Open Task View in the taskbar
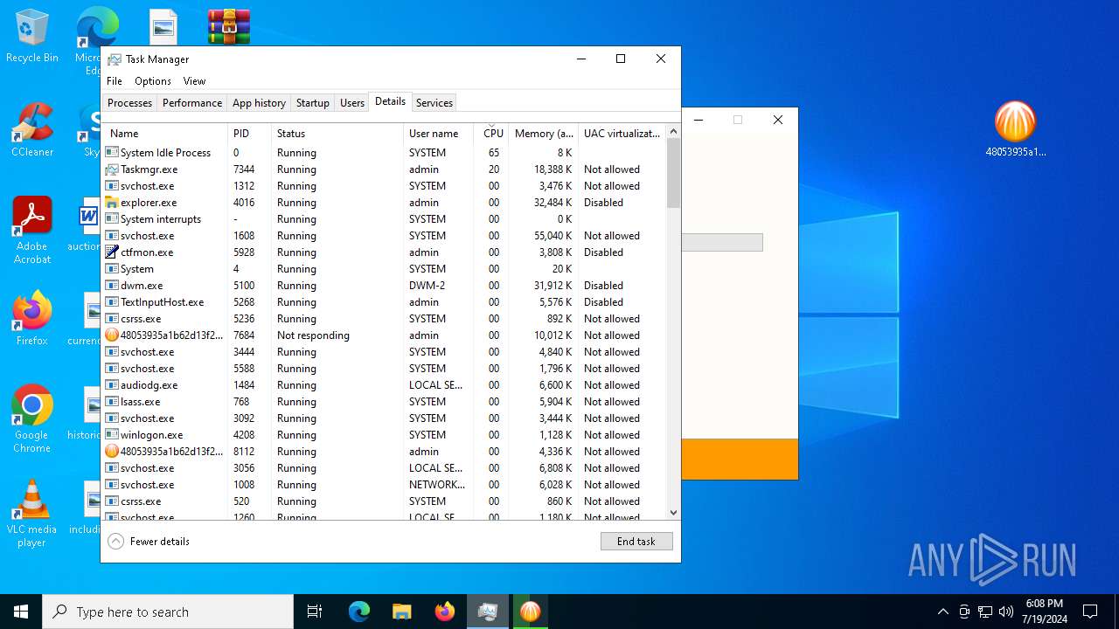1119x629 pixels. (x=315, y=612)
